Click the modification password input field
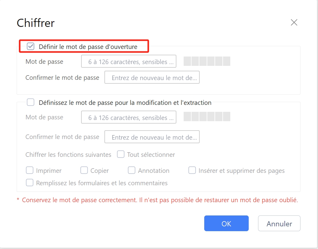 coord(129,117)
